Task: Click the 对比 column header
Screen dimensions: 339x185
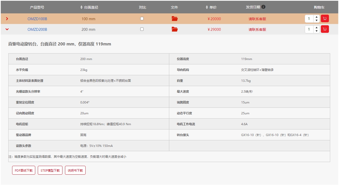Action: click(x=142, y=7)
